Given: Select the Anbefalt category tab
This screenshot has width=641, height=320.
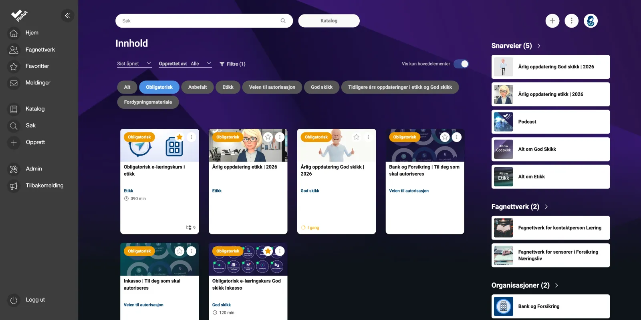Looking at the screenshot, I should [198, 87].
